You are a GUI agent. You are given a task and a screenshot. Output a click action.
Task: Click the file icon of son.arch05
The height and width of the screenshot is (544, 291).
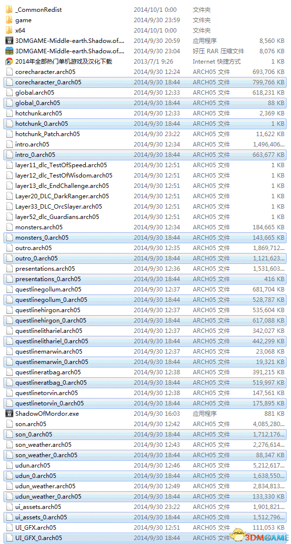pyautogui.click(x=9, y=424)
